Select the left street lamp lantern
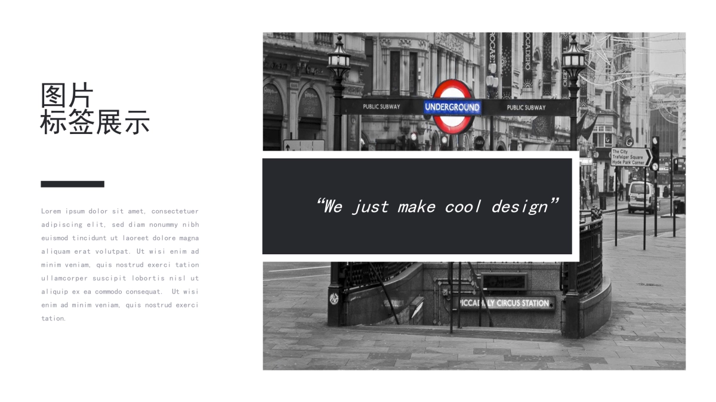The image size is (716, 402). pos(338,60)
